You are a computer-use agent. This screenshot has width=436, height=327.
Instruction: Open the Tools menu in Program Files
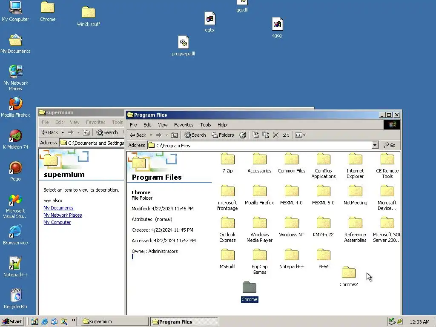tap(206, 125)
